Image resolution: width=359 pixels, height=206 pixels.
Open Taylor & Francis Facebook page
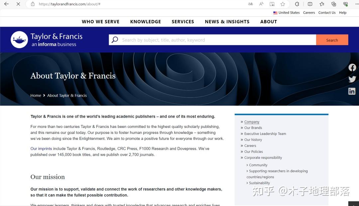[352, 67]
